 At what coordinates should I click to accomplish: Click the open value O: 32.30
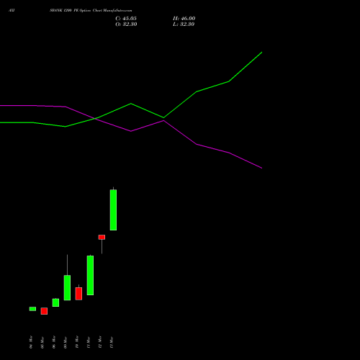click(126, 24)
